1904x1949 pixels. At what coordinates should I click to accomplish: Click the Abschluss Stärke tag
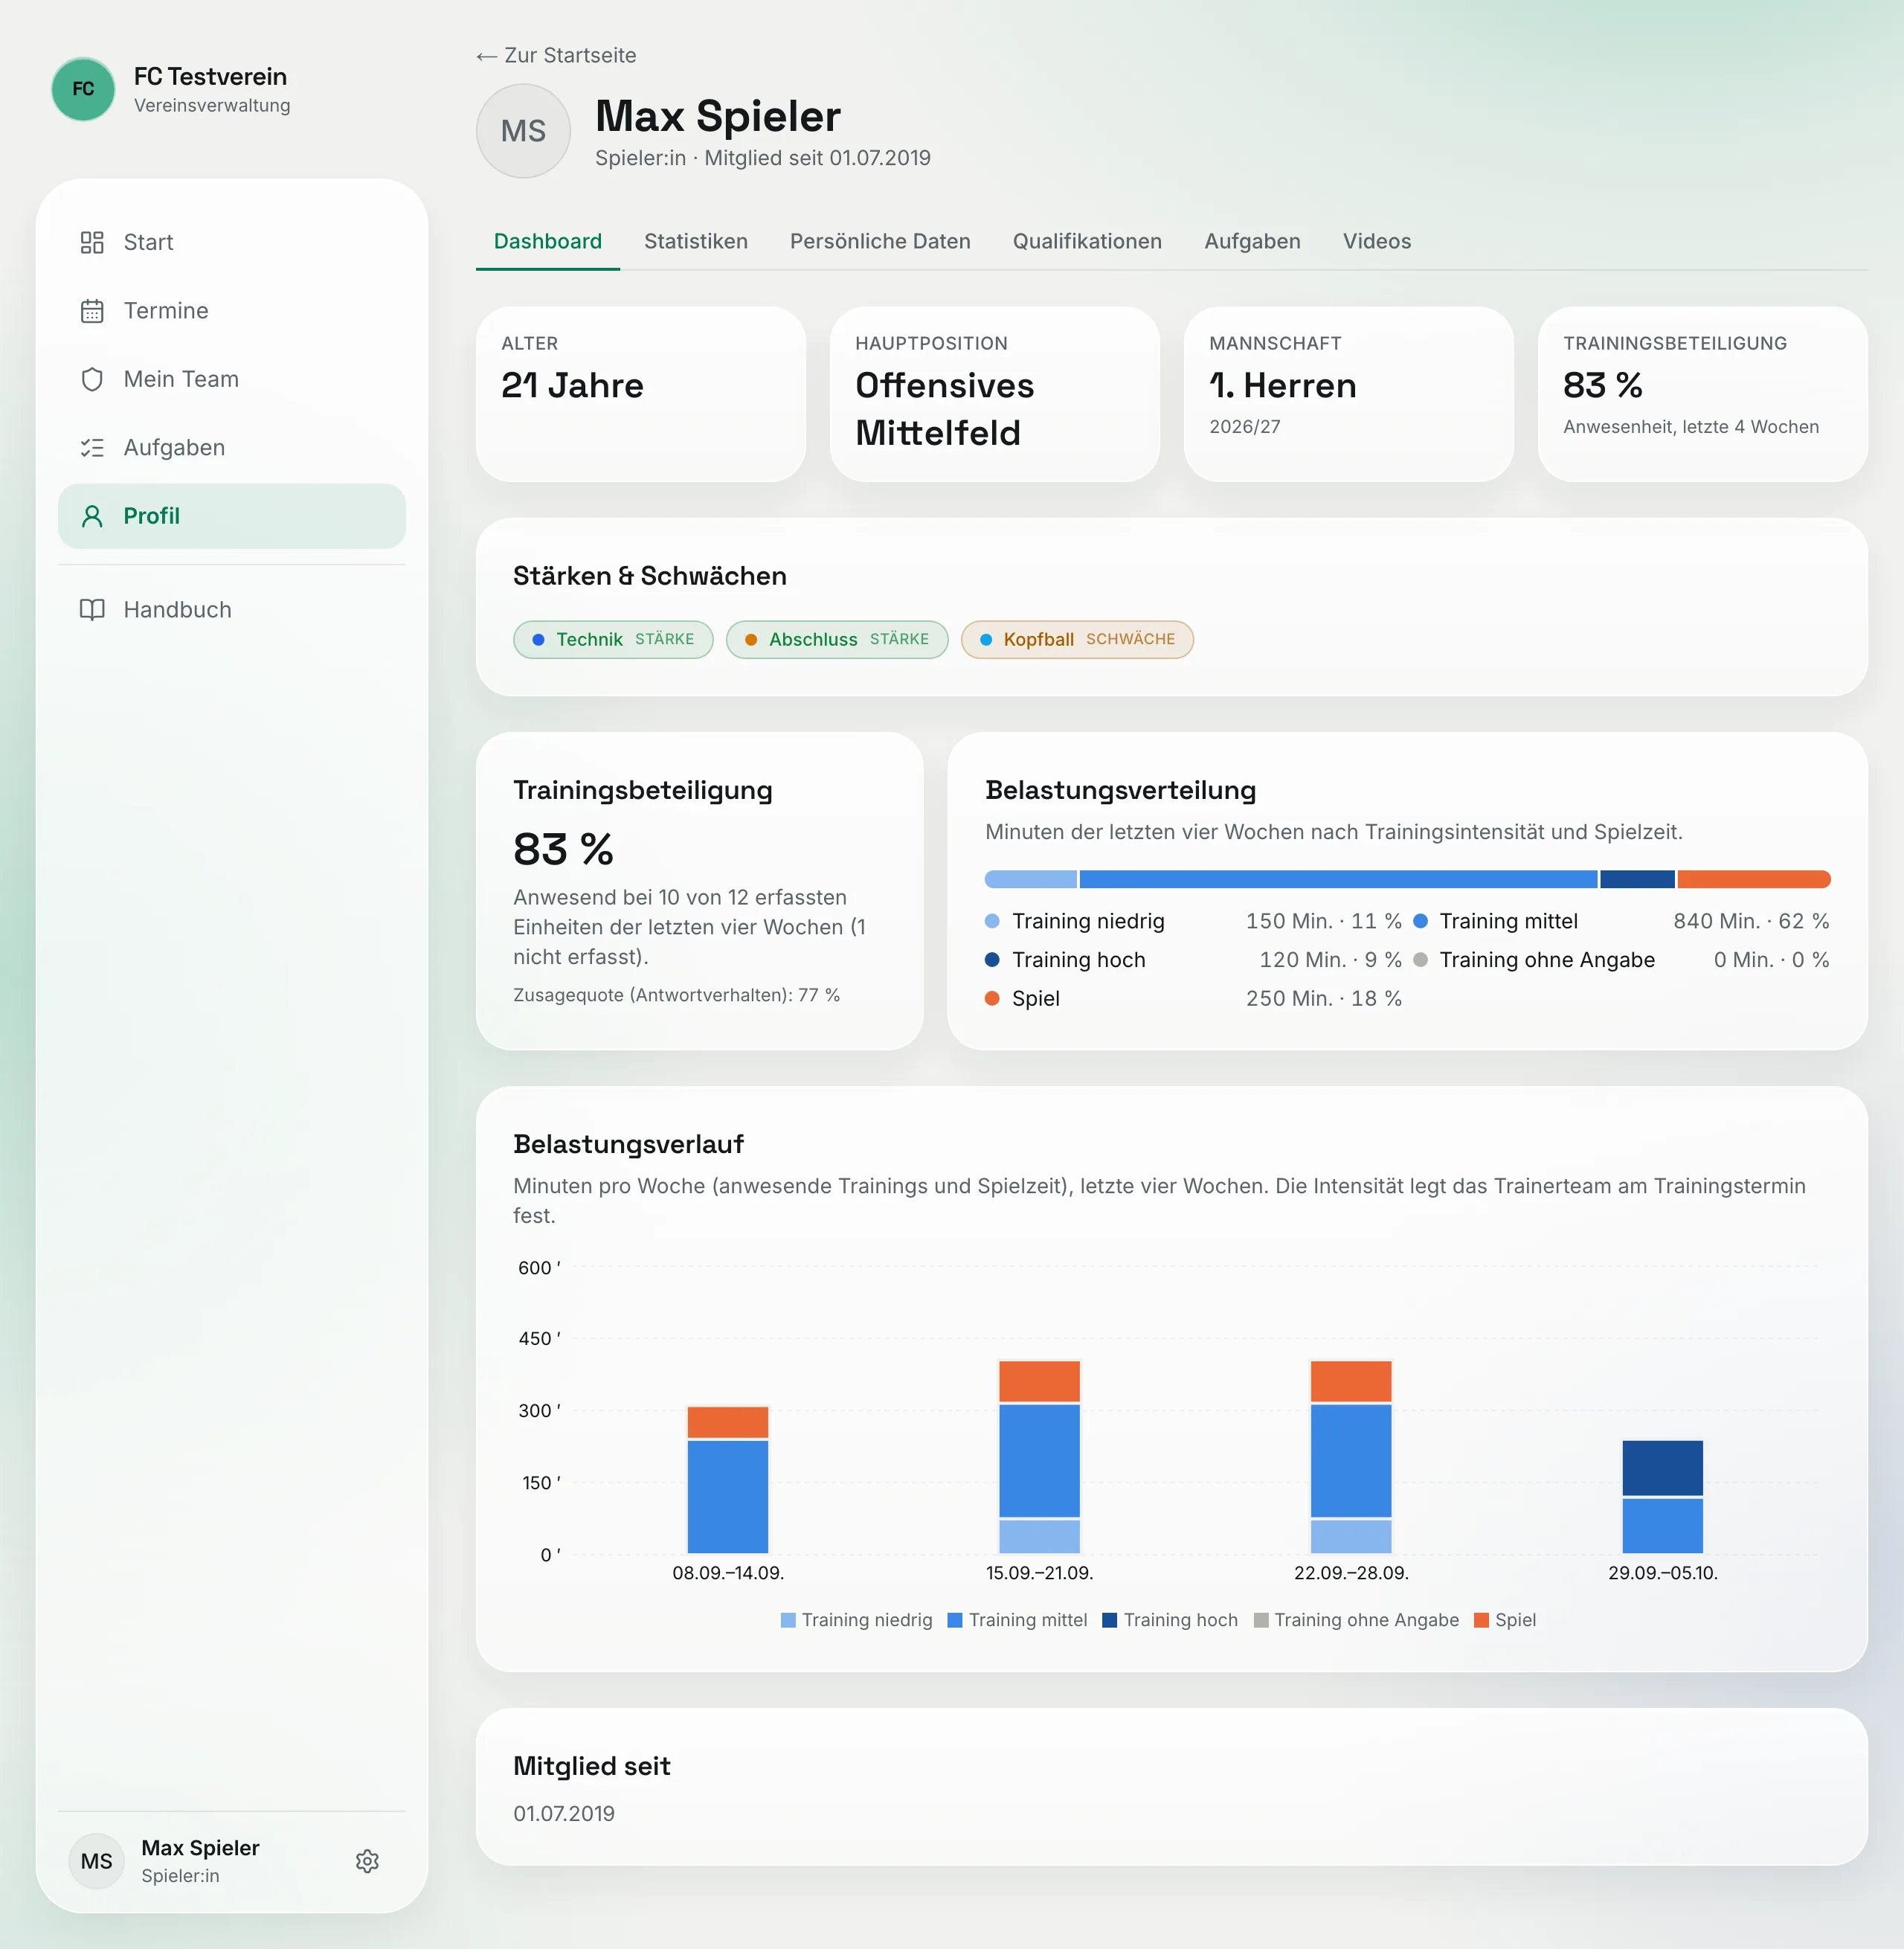point(837,639)
